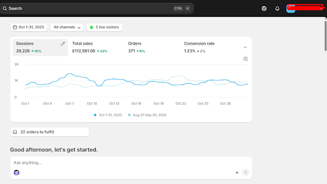Click the Oct 7 label on the chart axis
Image resolution: width=327 pixels, height=184 pixels.
tap(70, 104)
